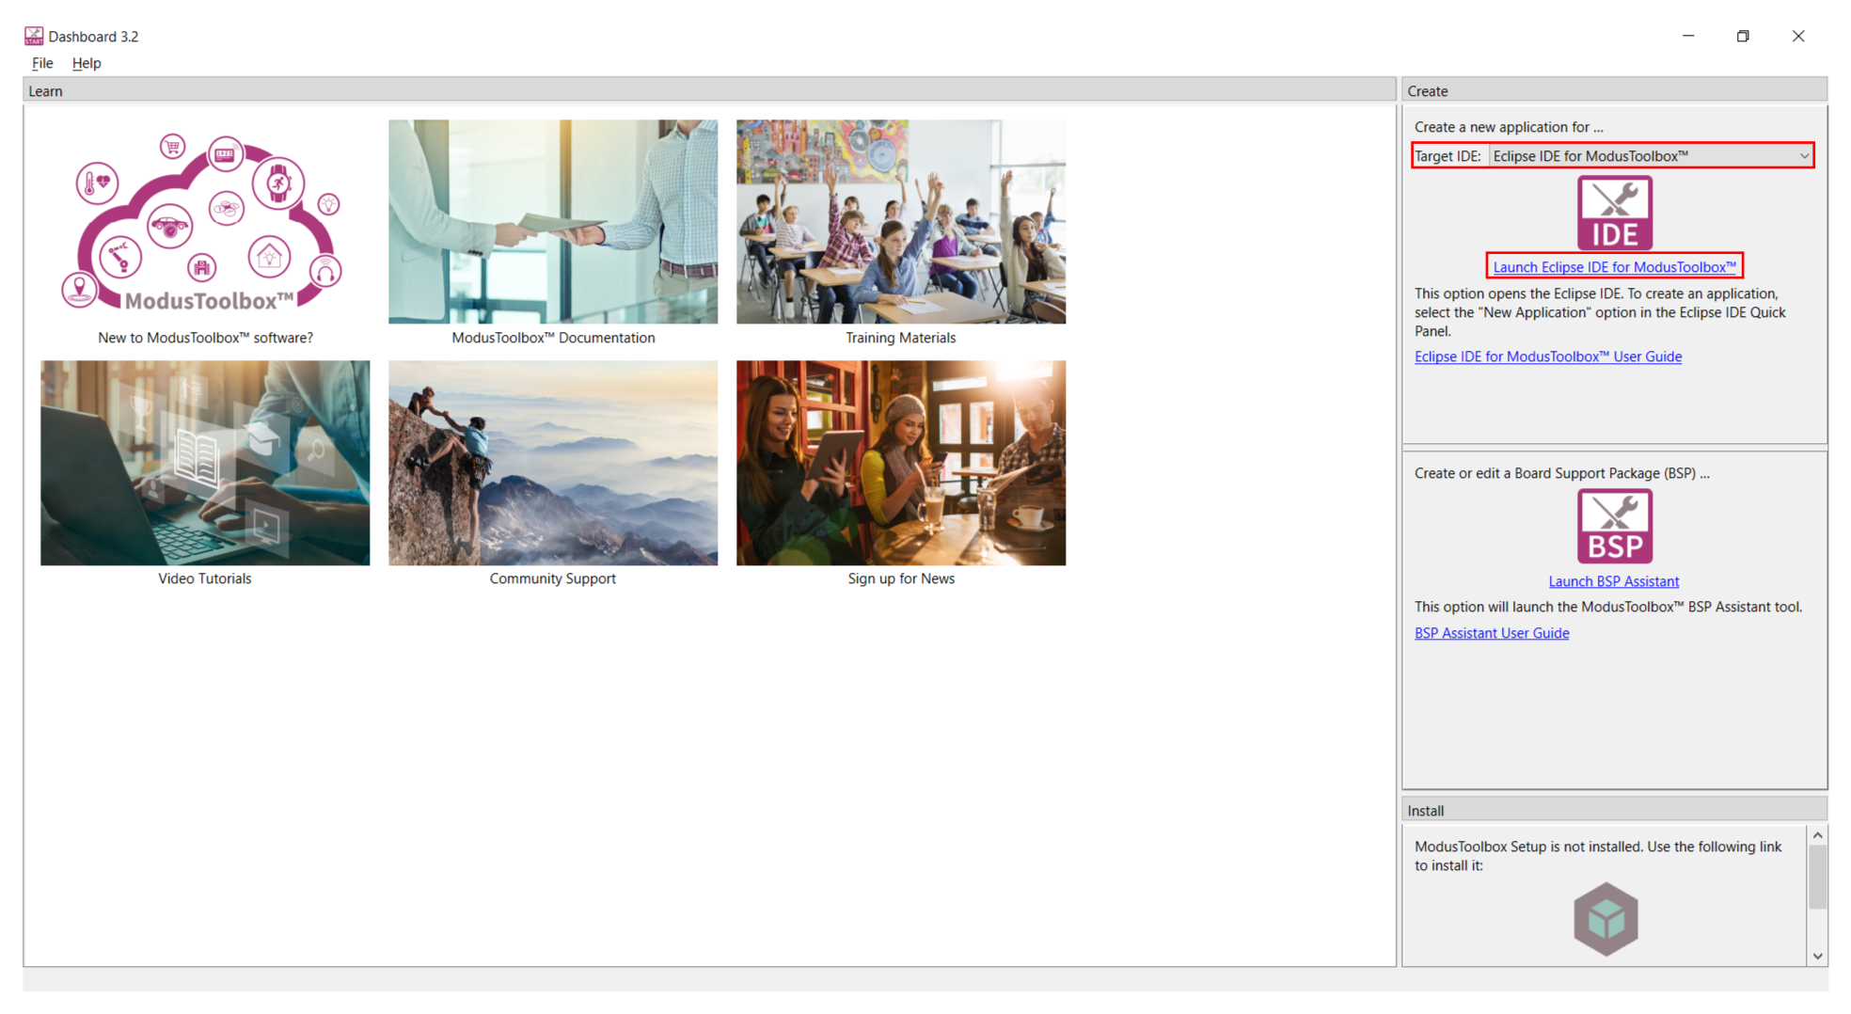Screen dimensions: 1851x1014
Task: Click the Install panel scrollbar thumb
Action: 1817,877
